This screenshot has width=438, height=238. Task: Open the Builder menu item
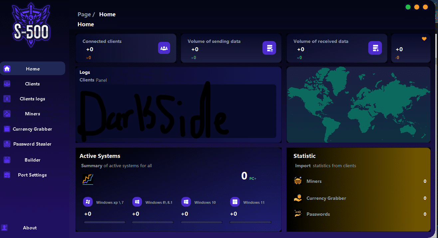(x=33, y=160)
